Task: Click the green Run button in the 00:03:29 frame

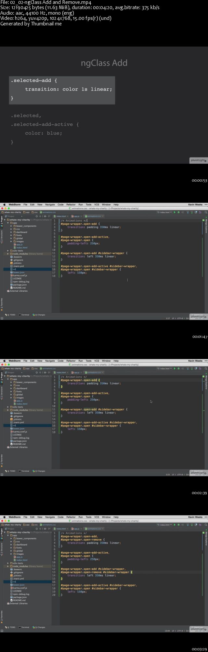Action: click(x=175, y=525)
